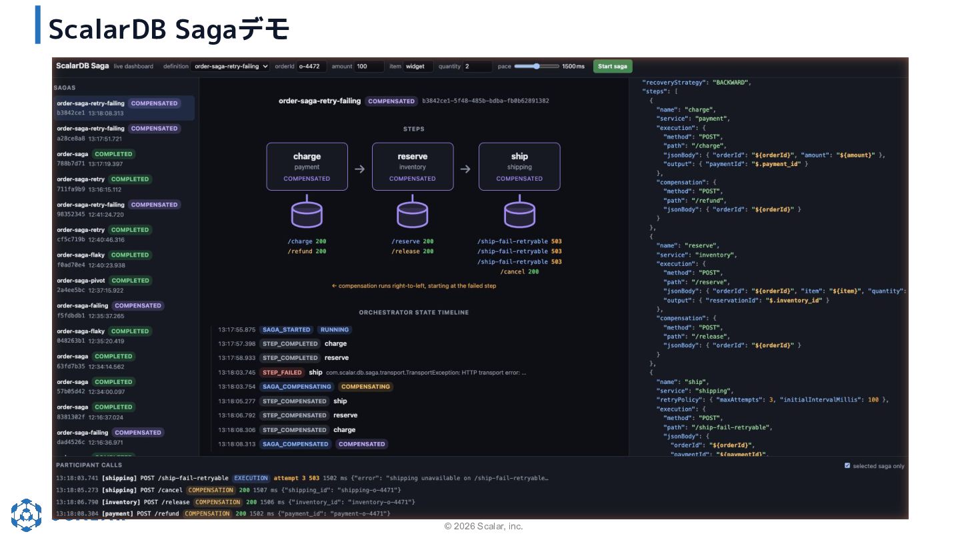Click the saga UUID b3842ce1-5f48-485b-bdba text
960x540 pixels.
tap(485, 101)
